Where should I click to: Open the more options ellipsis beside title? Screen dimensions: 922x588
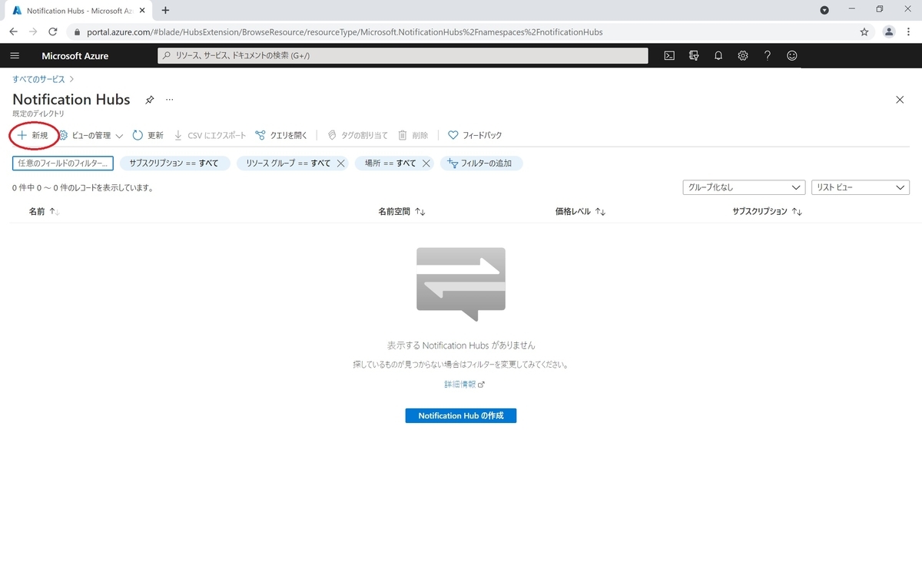[x=170, y=100]
